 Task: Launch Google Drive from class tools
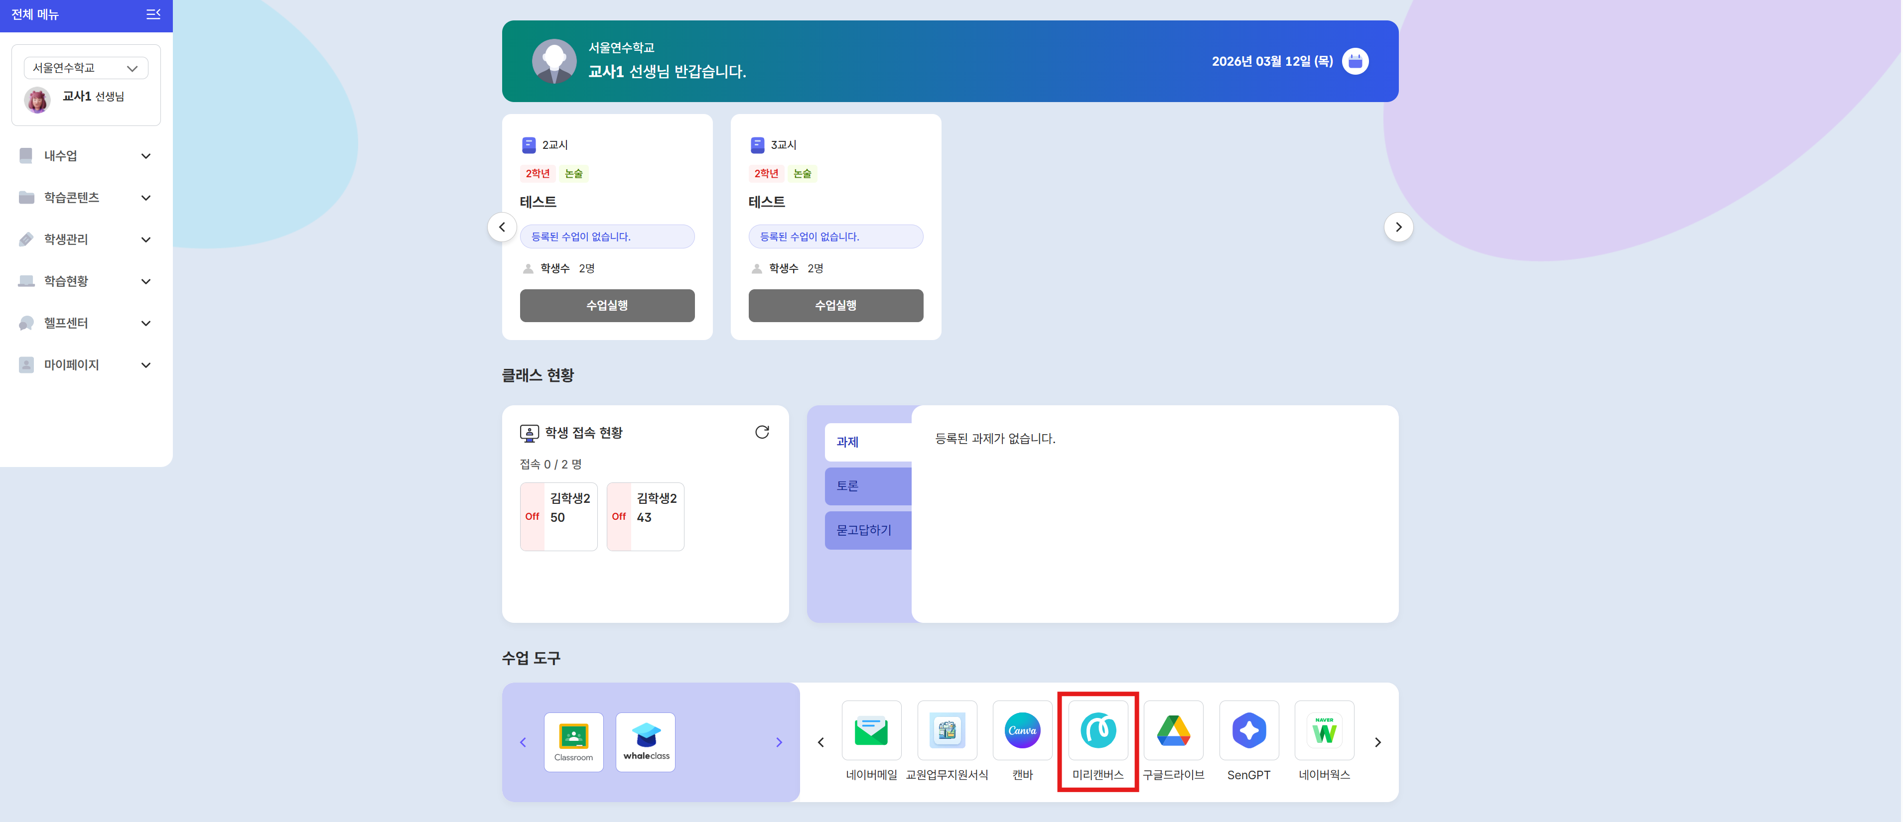[x=1173, y=730]
